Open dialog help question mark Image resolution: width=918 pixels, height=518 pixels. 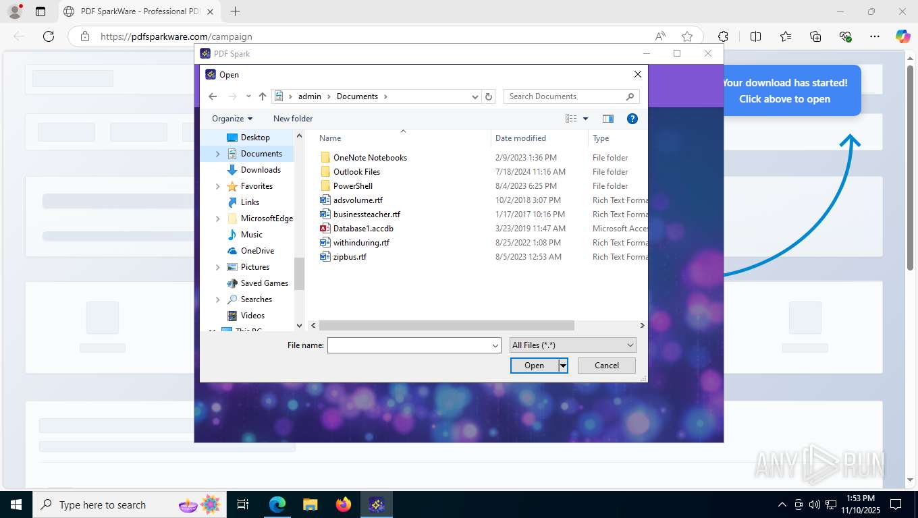(x=632, y=119)
